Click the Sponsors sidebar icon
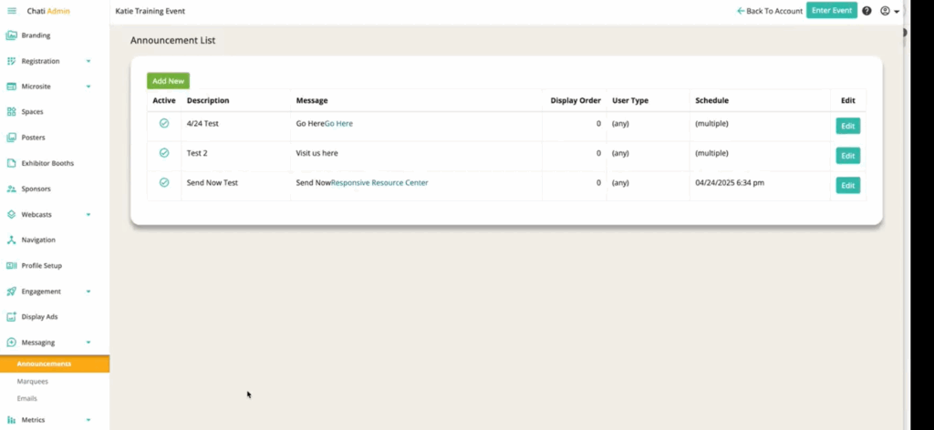This screenshot has height=430, width=934. [11, 189]
